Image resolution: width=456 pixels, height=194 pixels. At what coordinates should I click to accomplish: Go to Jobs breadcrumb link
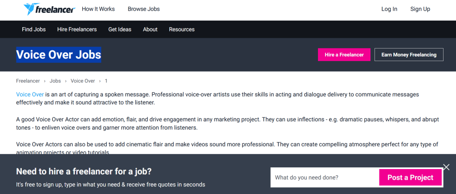[x=55, y=81]
